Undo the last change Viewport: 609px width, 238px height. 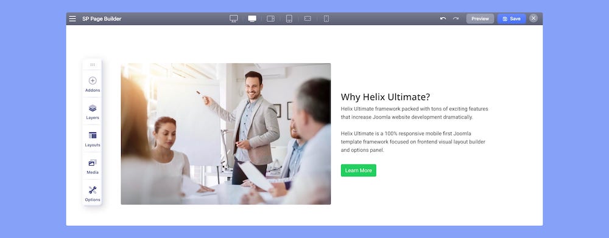click(x=443, y=19)
